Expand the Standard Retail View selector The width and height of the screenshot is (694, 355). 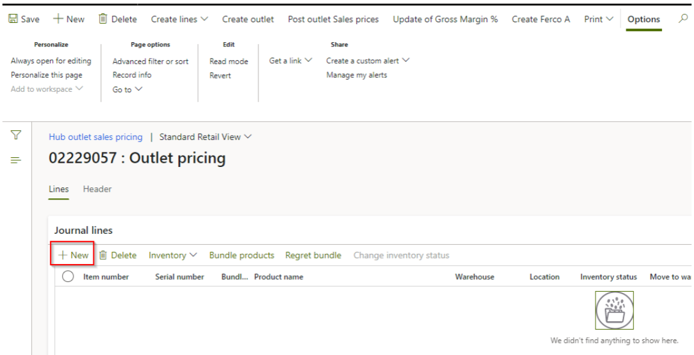[205, 137]
